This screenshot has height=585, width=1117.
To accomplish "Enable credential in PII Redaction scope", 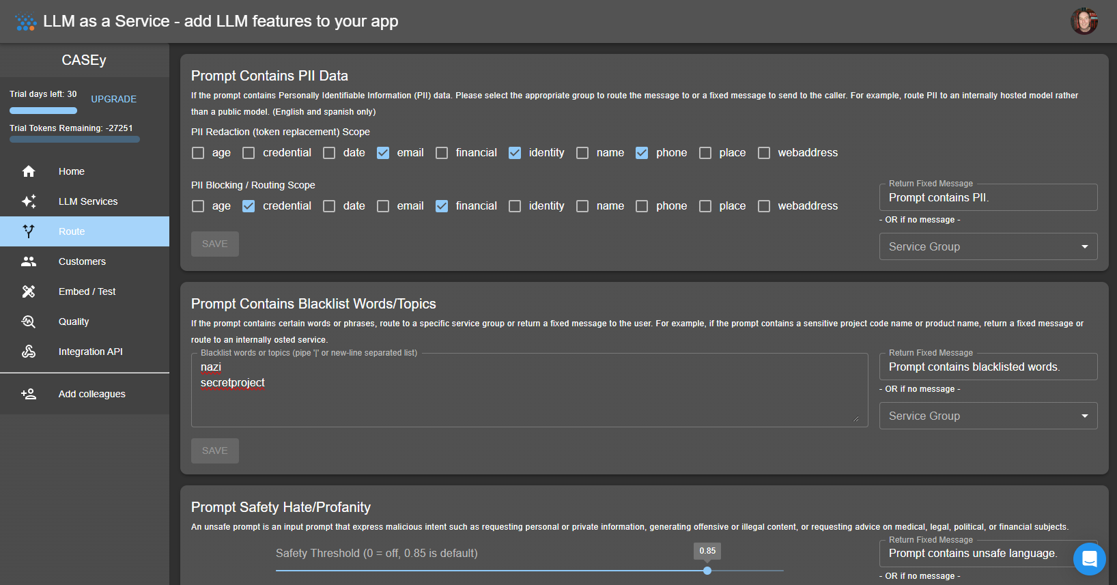I will pos(249,153).
